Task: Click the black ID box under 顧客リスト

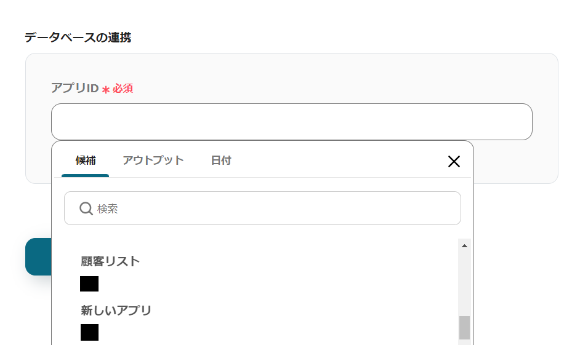Action: (89, 284)
